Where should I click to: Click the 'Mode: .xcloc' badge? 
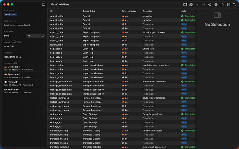point(11,15)
